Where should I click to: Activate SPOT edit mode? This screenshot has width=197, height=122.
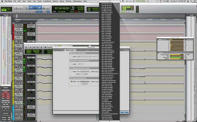coord(8,8)
